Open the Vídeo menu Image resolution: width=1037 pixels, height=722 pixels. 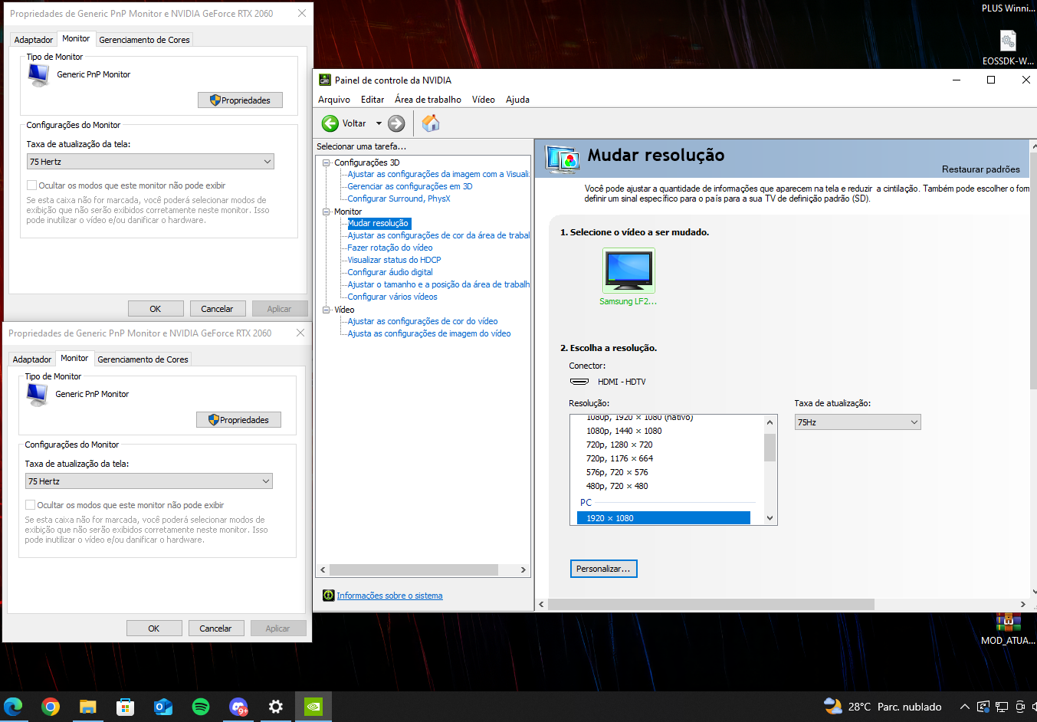[x=484, y=100]
